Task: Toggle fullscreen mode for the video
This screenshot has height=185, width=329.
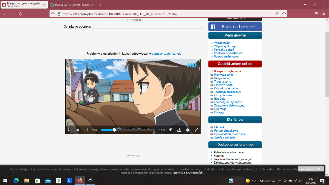Action: pyautogui.click(x=196, y=130)
